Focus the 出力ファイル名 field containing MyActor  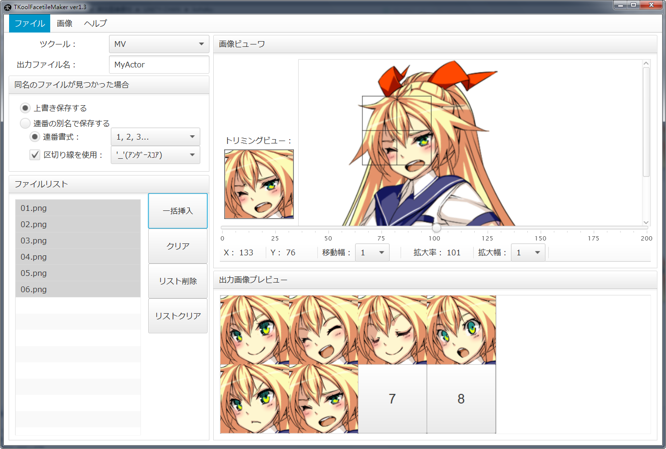coord(159,65)
